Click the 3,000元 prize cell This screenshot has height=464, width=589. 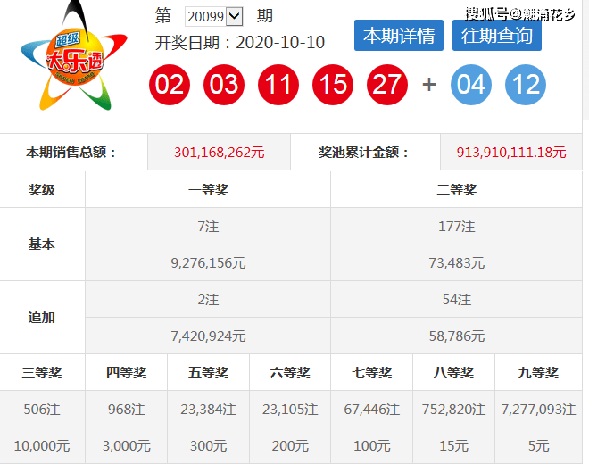point(126,446)
